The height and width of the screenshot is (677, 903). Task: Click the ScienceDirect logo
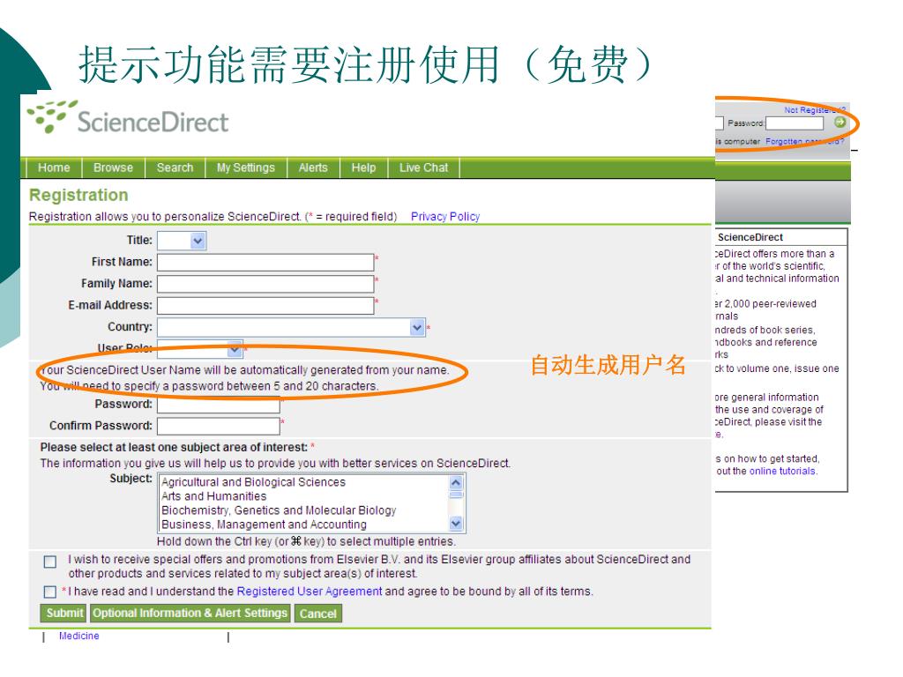[x=128, y=119]
